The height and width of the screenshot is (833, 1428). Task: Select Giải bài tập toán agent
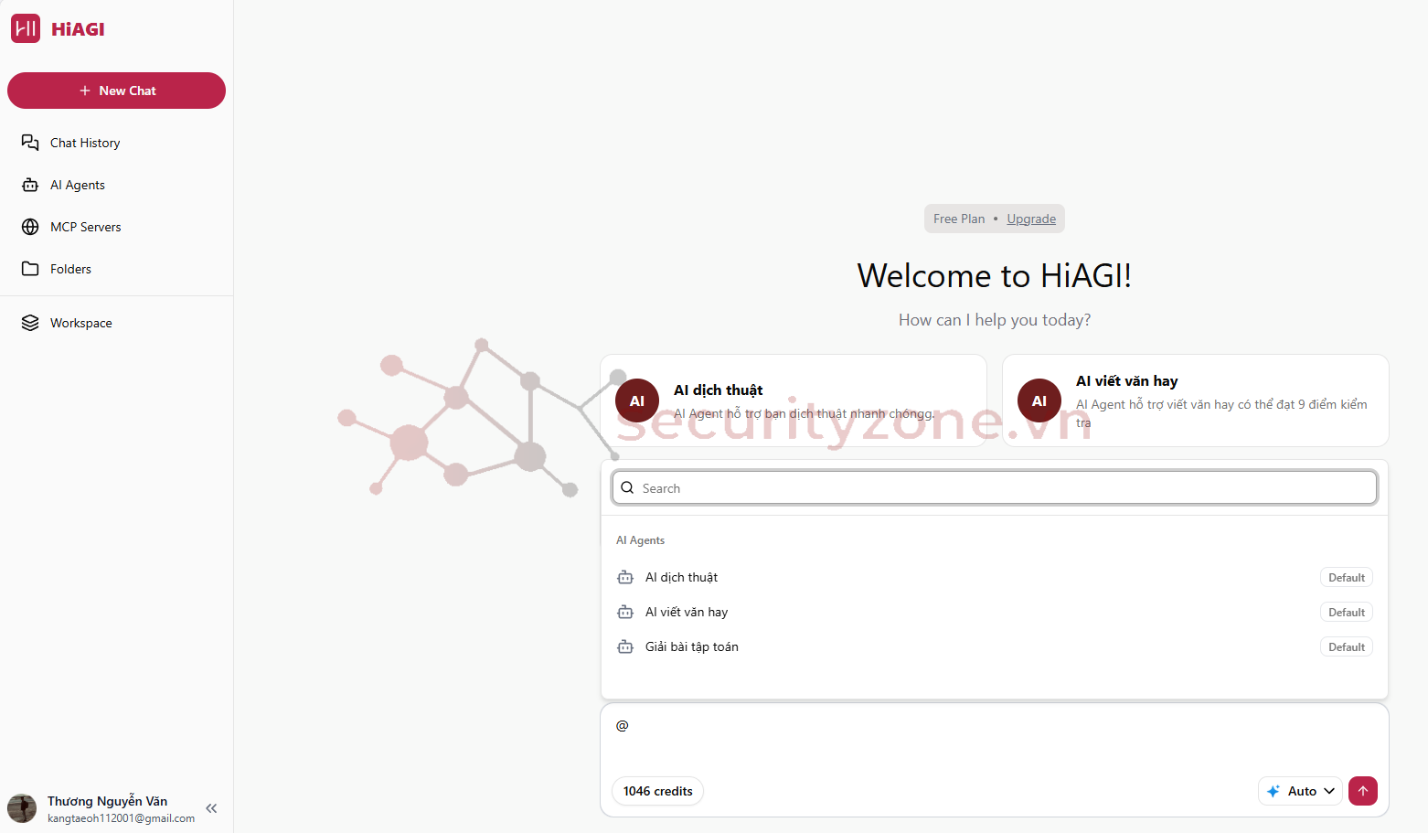point(691,647)
